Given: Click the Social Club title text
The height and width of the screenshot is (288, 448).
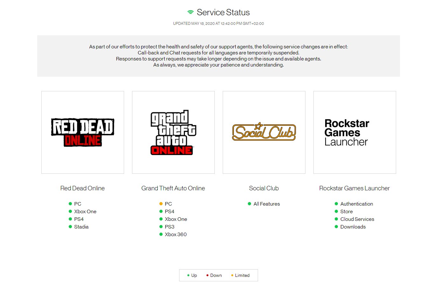Looking at the screenshot, I should (264, 188).
